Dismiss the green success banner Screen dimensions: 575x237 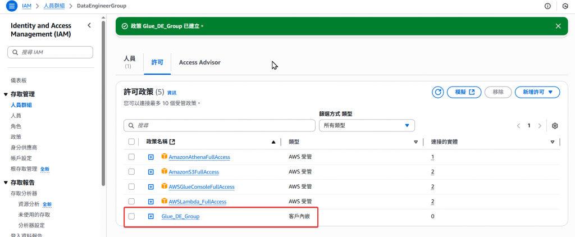558,26
